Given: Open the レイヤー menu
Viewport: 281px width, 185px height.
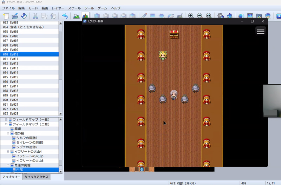Looking at the screenshot, I should tap(58, 8).
